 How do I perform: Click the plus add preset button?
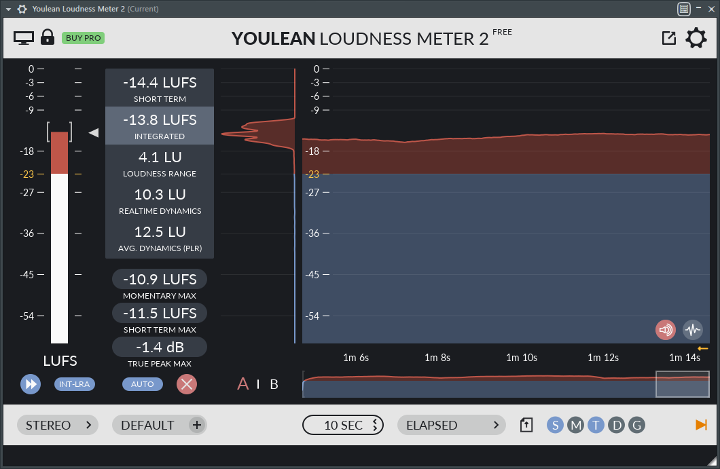pyautogui.click(x=197, y=425)
